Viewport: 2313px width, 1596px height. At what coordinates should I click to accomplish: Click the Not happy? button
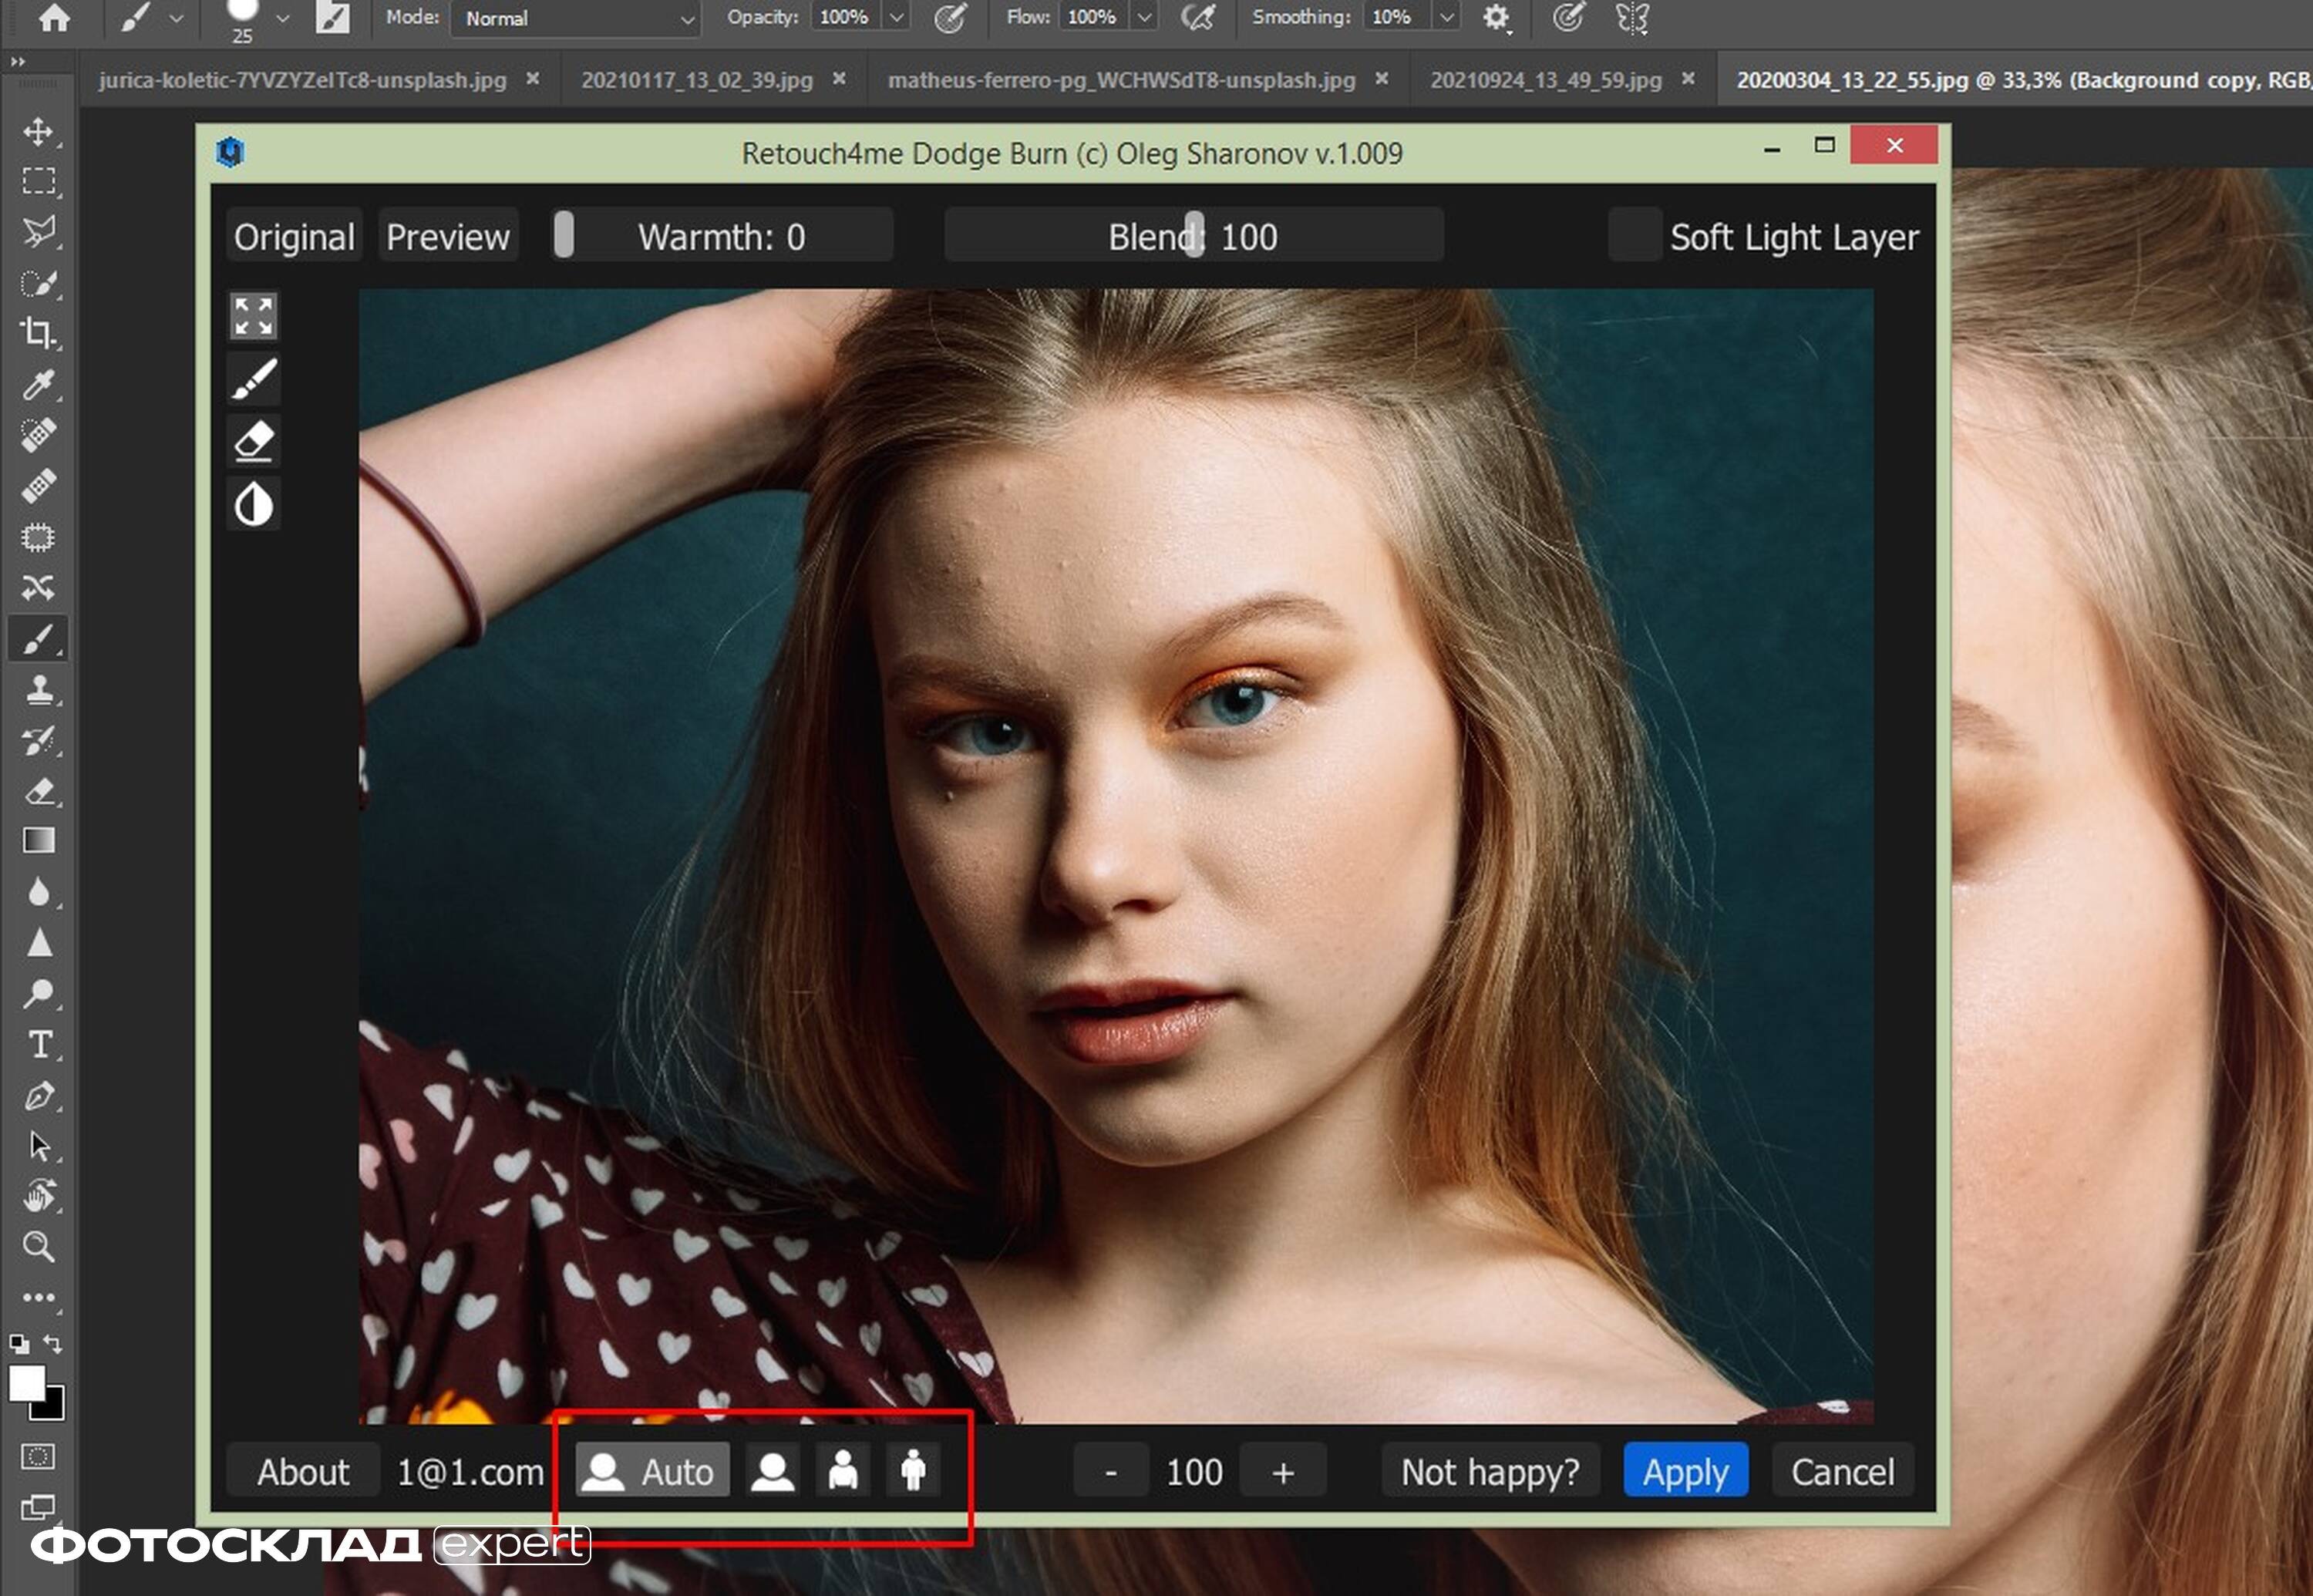pyautogui.click(x=1490, y=1471)
